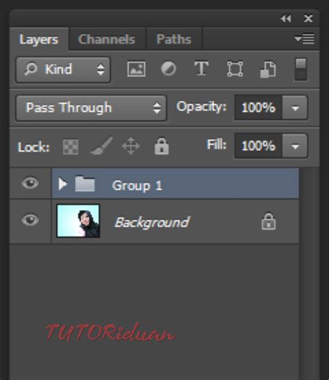Click the Fill 100% value field

pos(258,146)
